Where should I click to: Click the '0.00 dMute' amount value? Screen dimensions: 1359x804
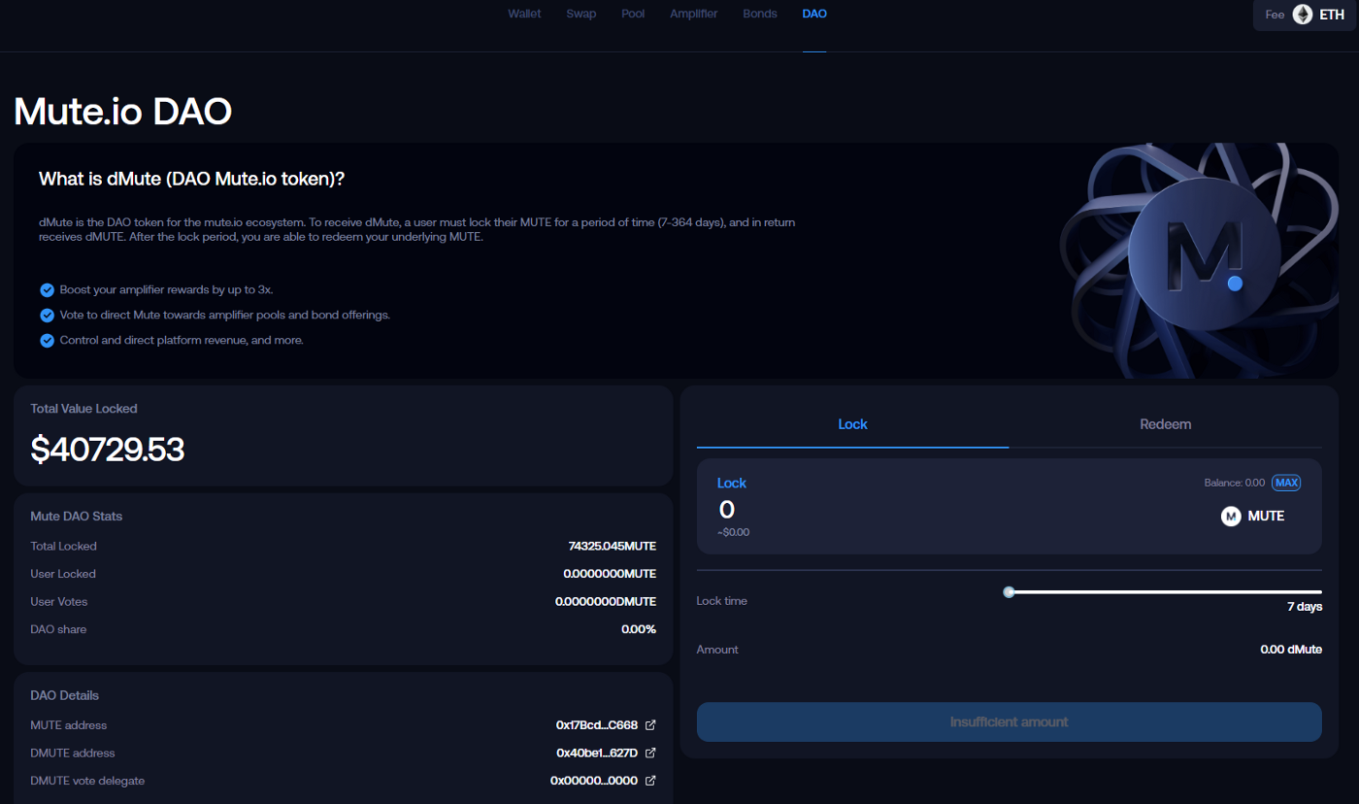coord(1291,650)
